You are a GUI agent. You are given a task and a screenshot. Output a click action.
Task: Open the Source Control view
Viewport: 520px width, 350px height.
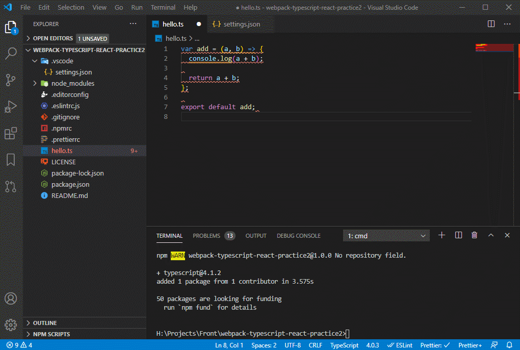tap(11, 80)
